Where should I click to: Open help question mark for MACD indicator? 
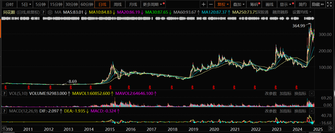click(5, 111)
